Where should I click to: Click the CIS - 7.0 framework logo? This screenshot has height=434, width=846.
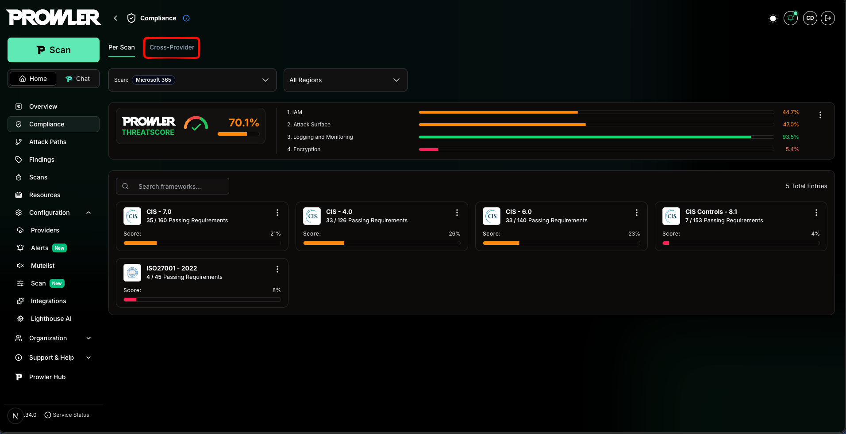[x=132, y=216]
